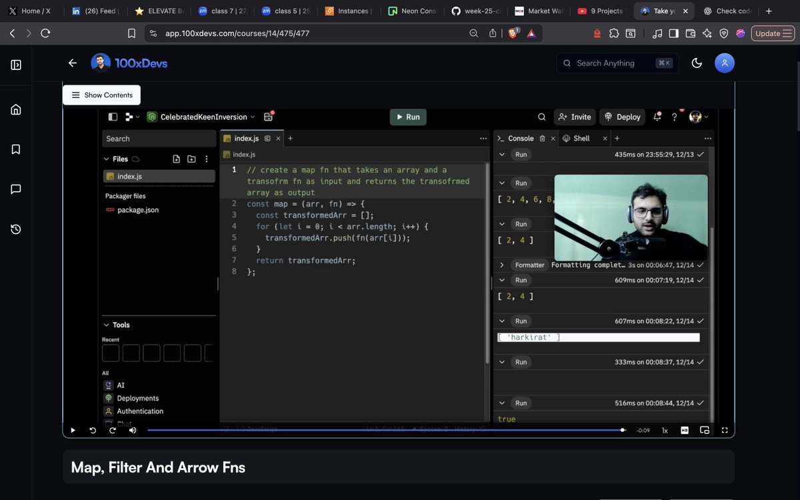Bookmark this page via address bar bookmark icon
Screen dimensions: 800x500
(131, 33)
